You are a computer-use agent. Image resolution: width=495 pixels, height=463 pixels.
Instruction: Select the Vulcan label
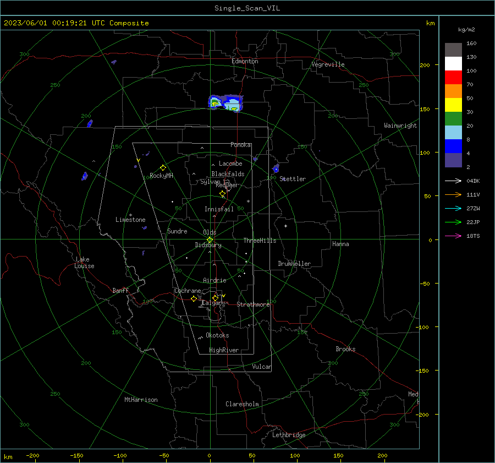(262, 367)
